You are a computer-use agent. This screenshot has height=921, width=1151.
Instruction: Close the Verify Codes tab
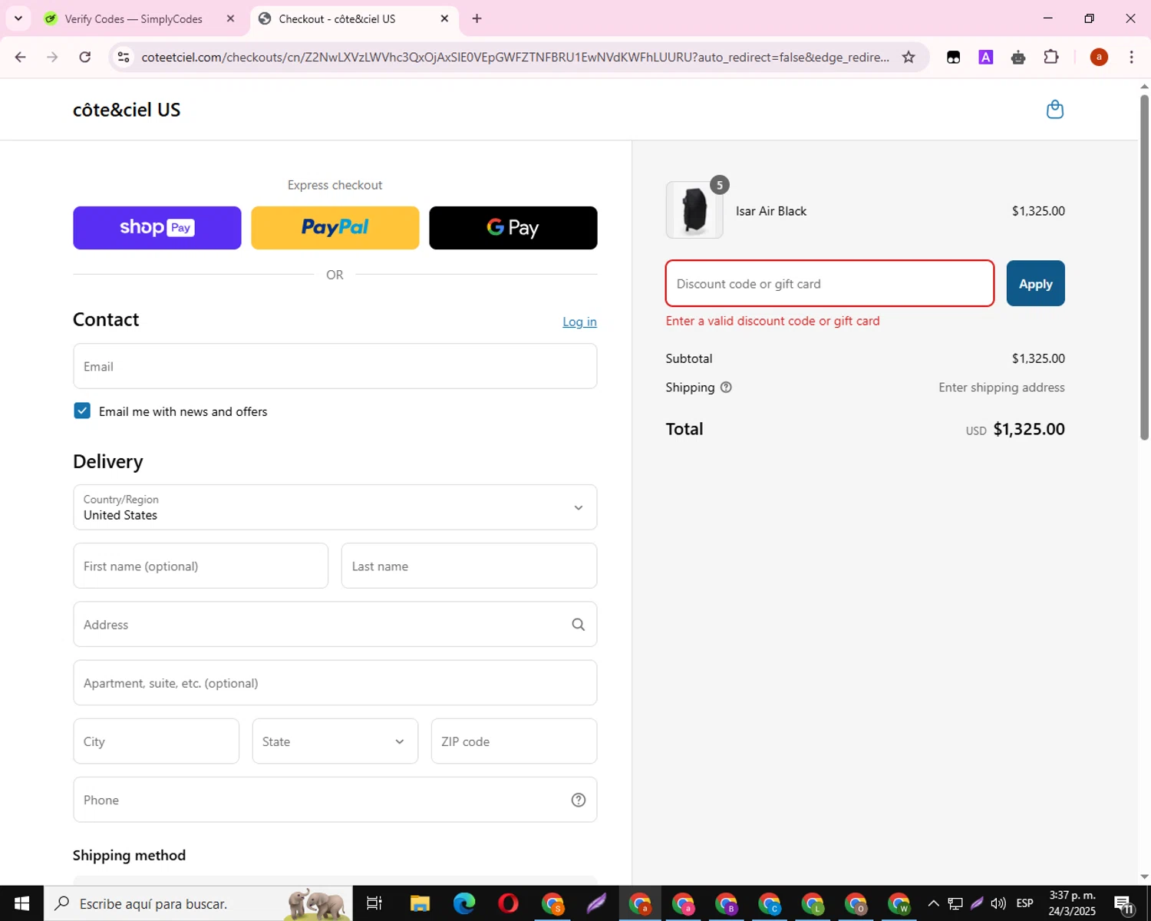230,18
